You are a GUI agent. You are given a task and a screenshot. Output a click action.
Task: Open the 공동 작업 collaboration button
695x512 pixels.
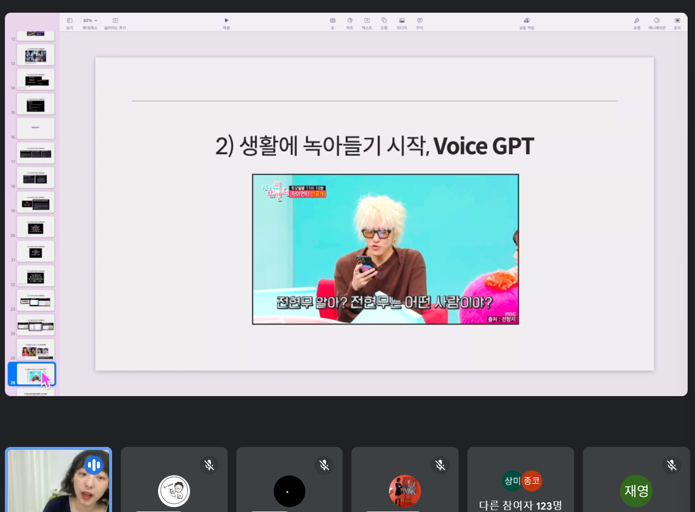527,23
